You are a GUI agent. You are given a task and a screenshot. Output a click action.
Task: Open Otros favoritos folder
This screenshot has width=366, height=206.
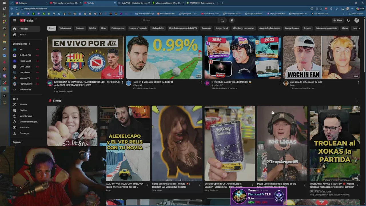point(356,14)
